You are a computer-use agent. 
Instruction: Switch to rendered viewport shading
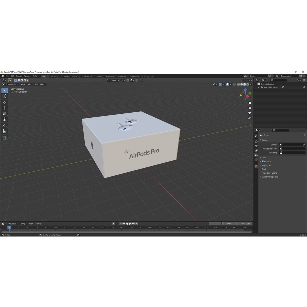[x=248, y=84]
